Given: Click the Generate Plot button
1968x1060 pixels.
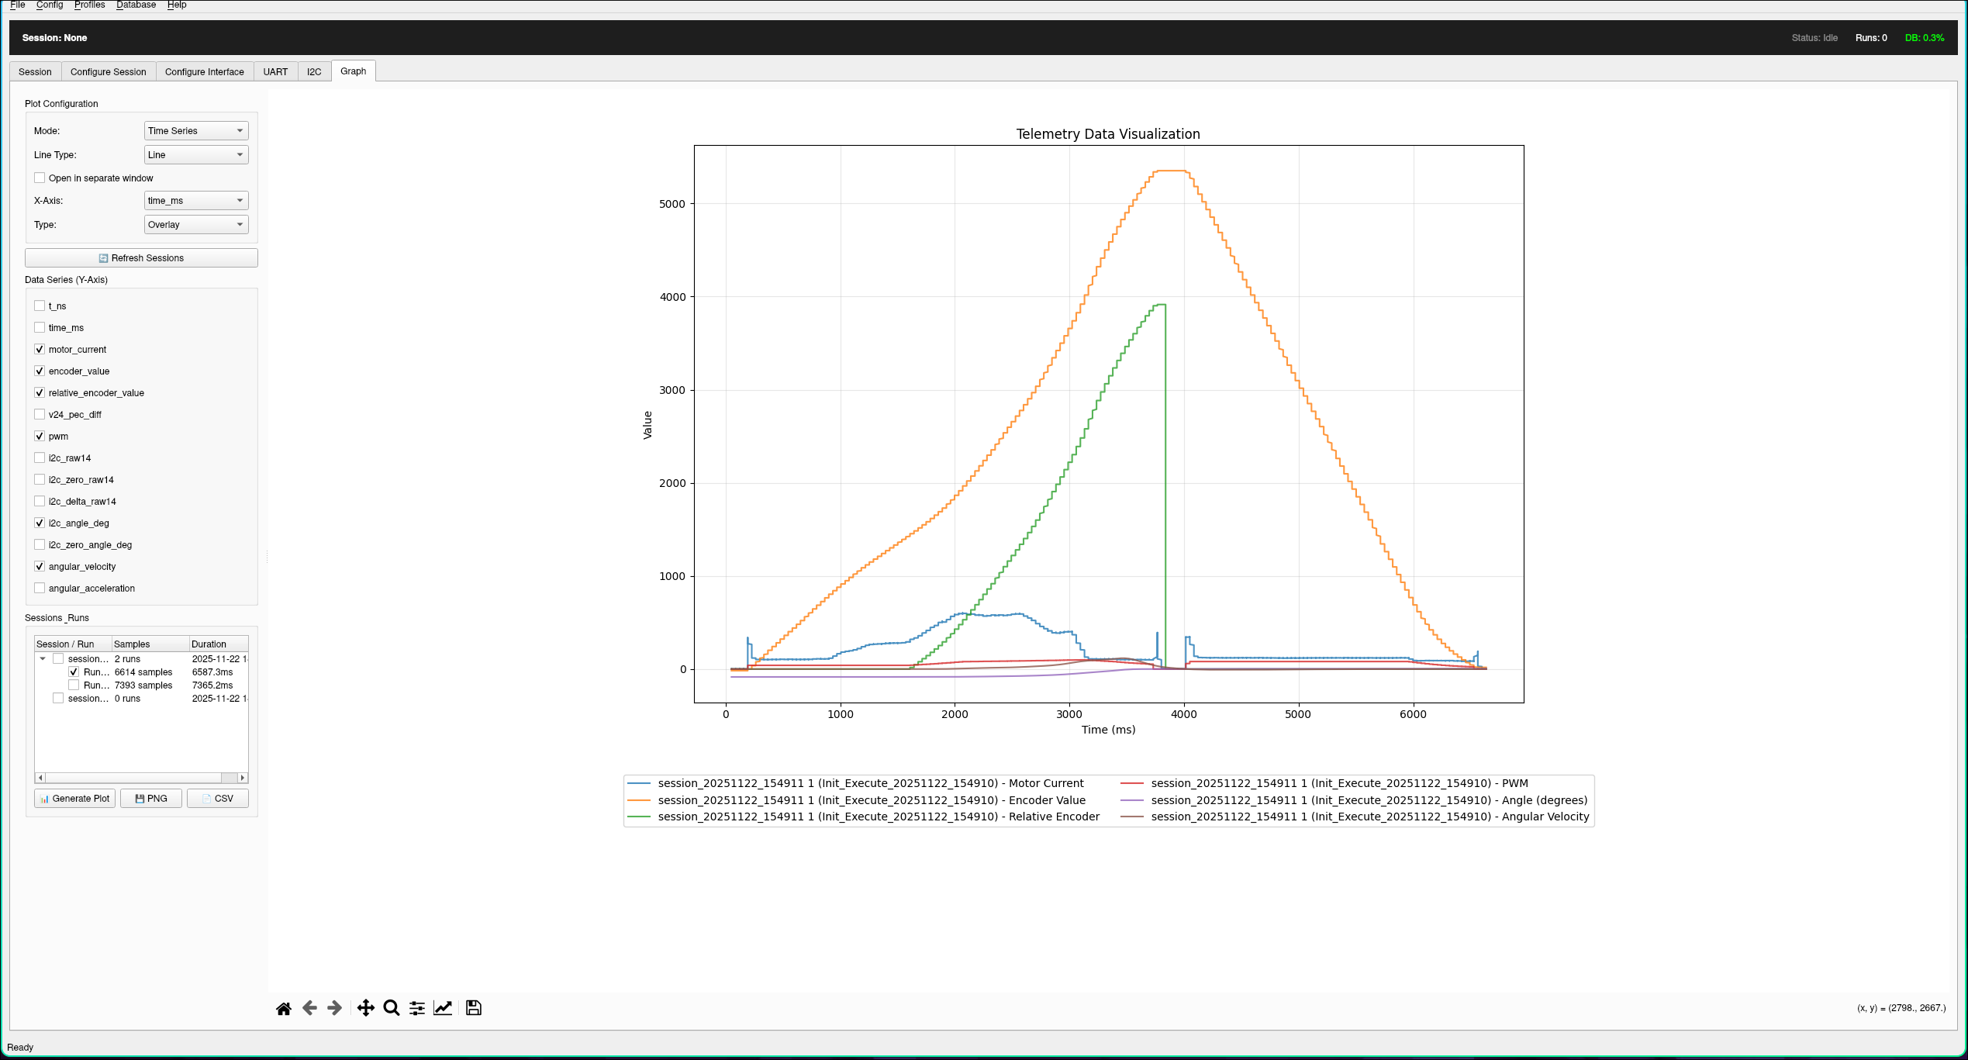Looking at the screenshot, I should click(x=74, y=799).
